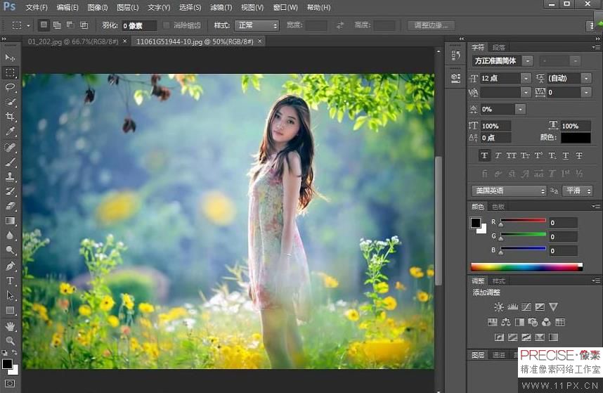Screen dimensions: 603x393
Task: Enable Subtract from Selection mode
Action: (x=70, y=25)
